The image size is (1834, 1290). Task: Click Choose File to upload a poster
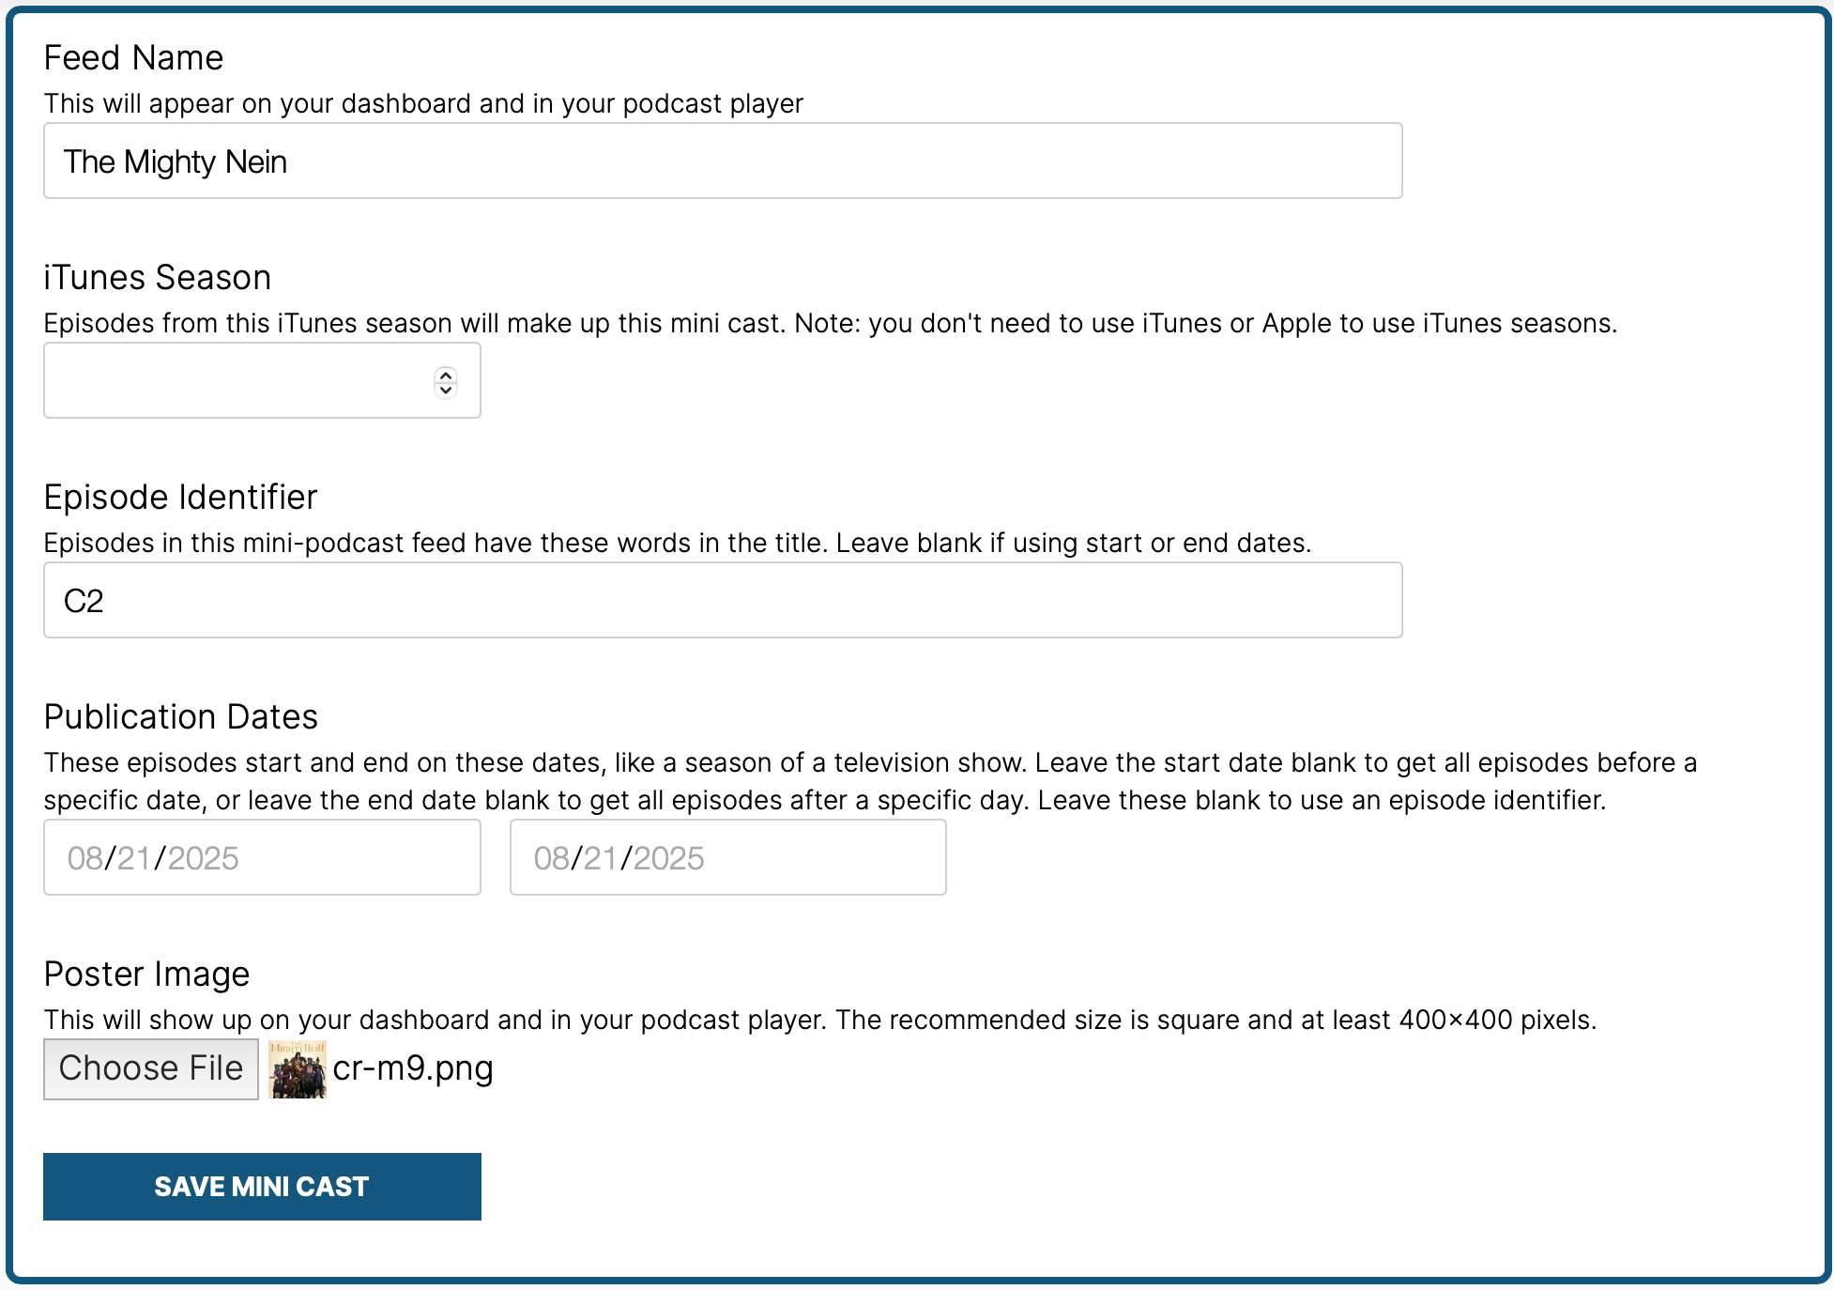(150, 1068)
